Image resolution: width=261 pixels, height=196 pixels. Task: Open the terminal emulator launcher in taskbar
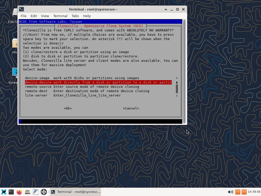tap(11, 192)
